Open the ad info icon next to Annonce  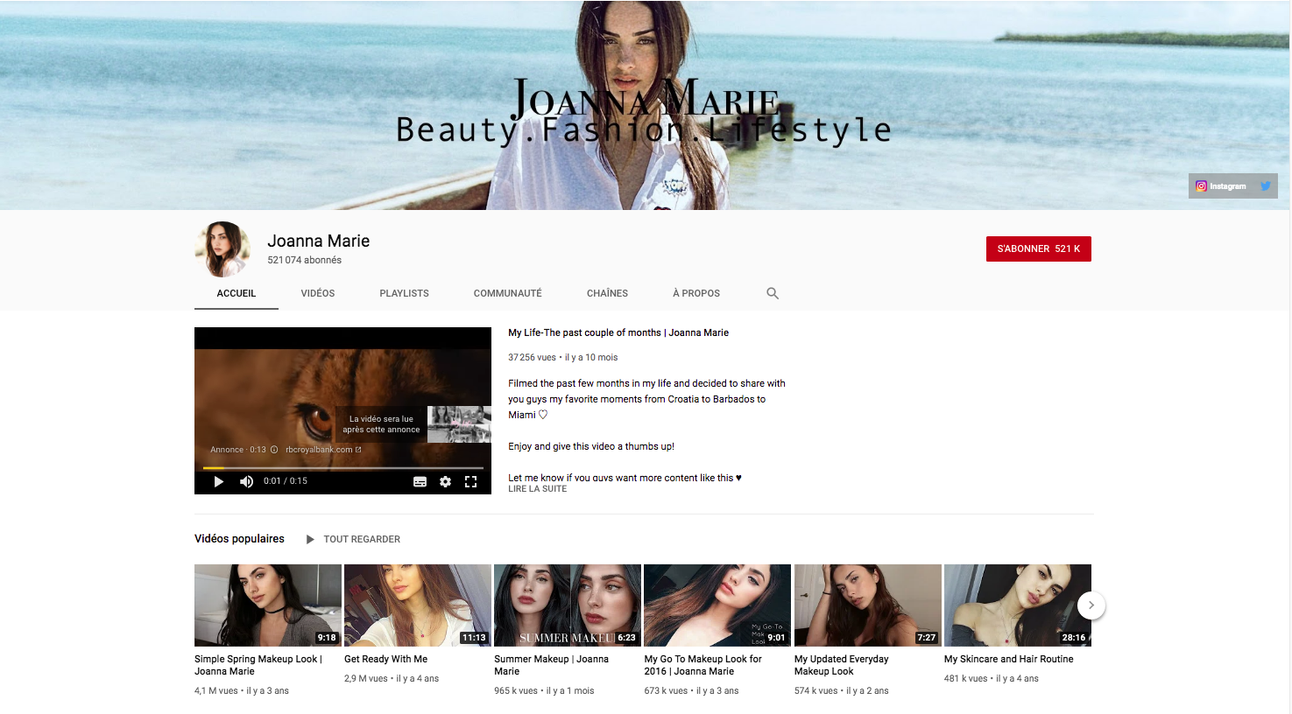pyautogui.click(x=272, y=449)
